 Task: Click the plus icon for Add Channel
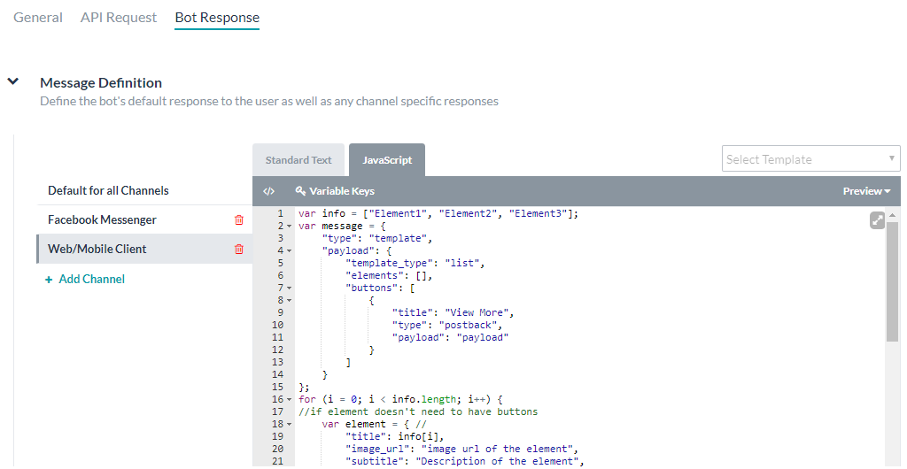coord(49,280)
